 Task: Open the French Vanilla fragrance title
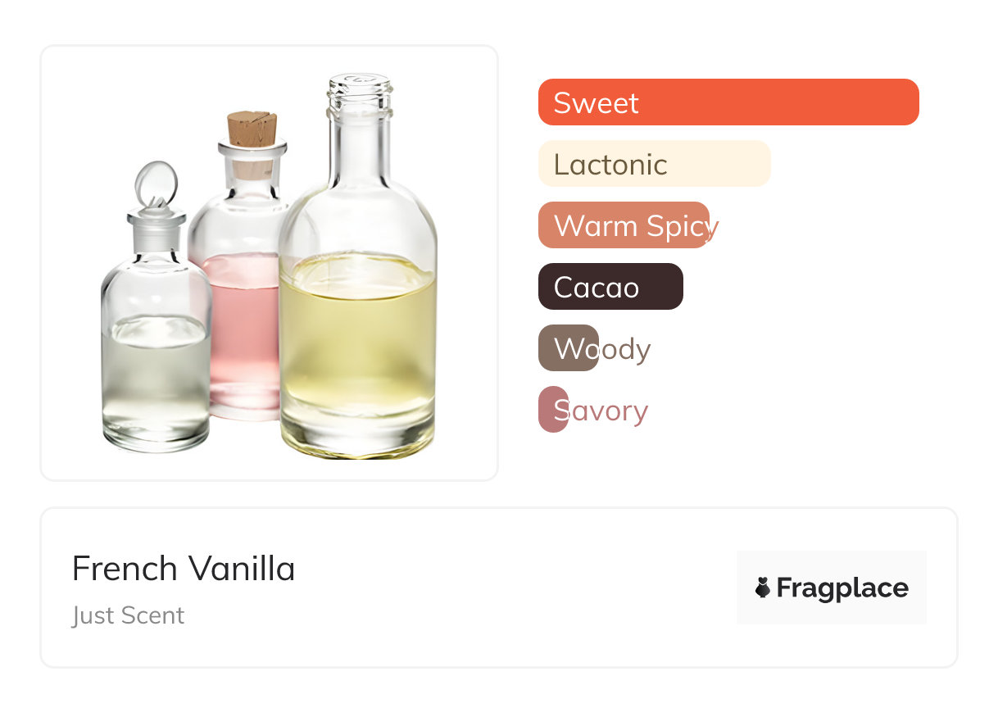pos(184,569)
